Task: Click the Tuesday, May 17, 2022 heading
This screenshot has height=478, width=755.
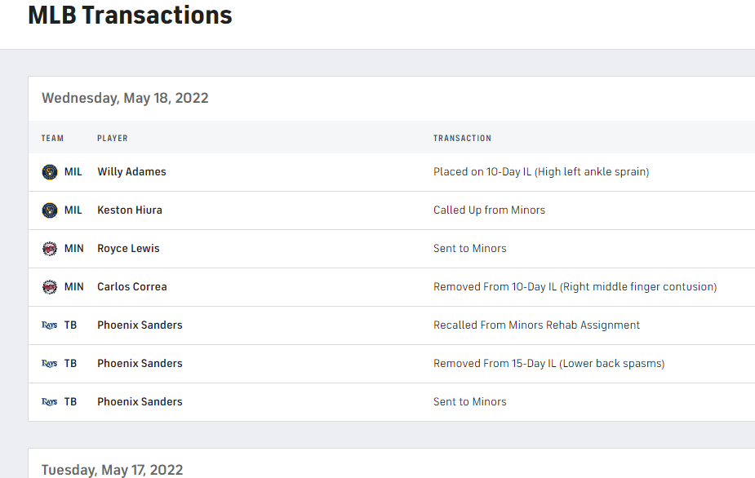Action: (112, 470)
